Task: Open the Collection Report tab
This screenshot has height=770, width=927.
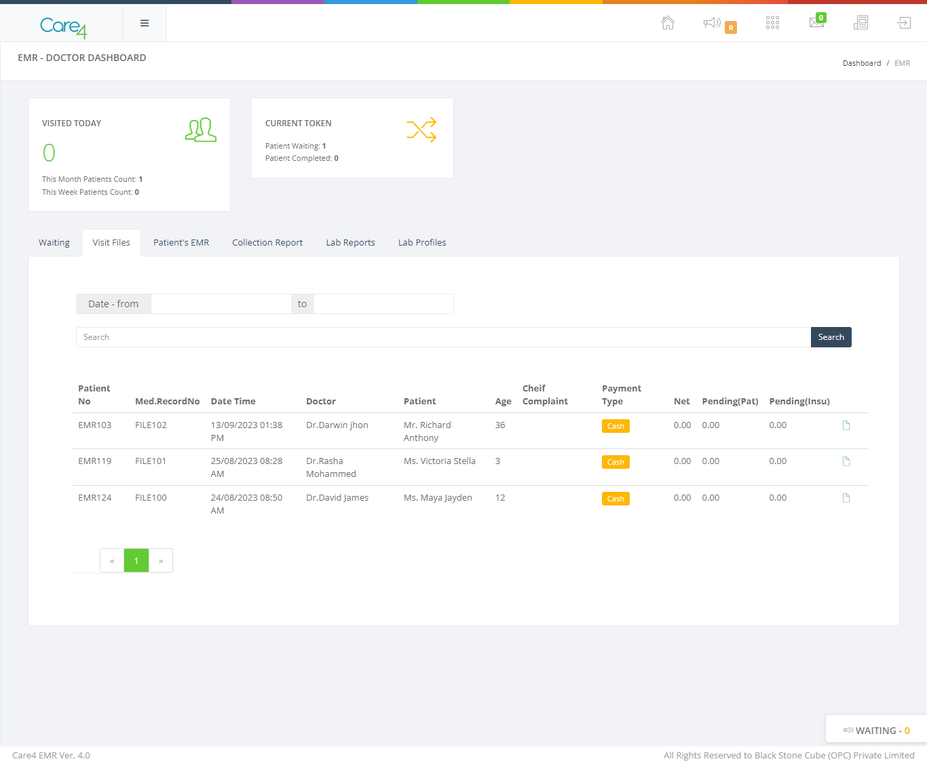Action: [267, 243]
